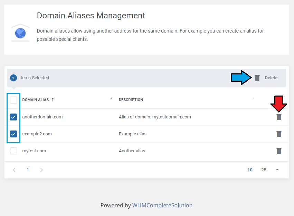Click 'Alias of domain: mytestdomain.com' description
This screenshot has height=216, width=294.
155,117
